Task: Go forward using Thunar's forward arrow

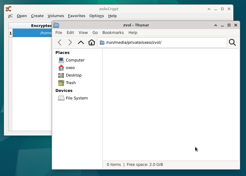Action: click(70, 42)
